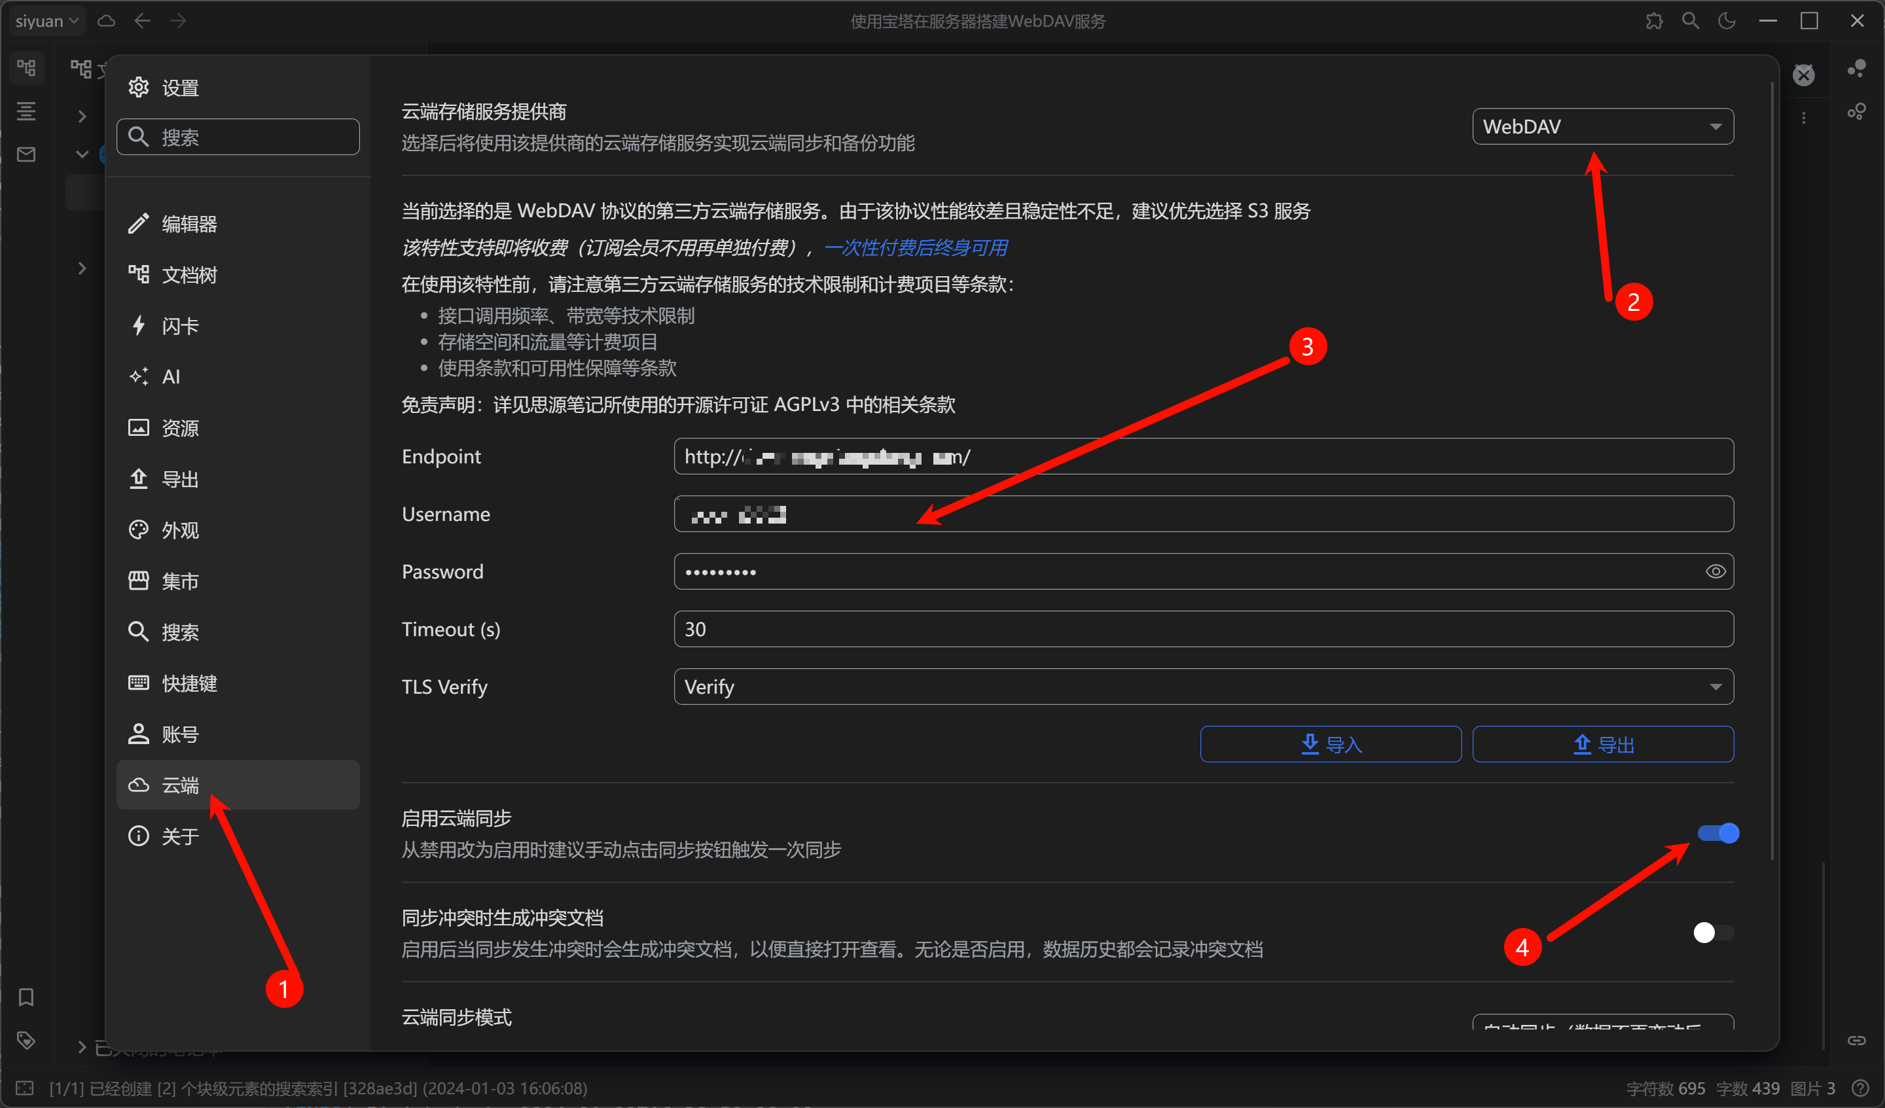Go forward with the right arrow icon

click(178, 21)
